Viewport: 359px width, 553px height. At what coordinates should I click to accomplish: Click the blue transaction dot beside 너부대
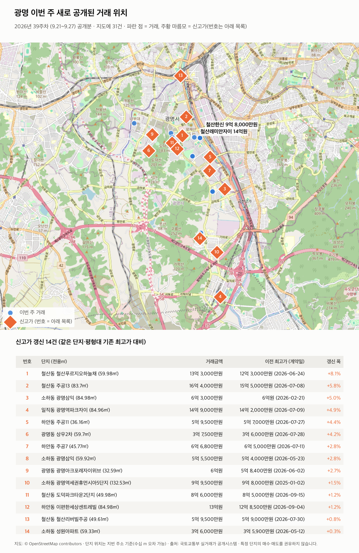[134, 123]
